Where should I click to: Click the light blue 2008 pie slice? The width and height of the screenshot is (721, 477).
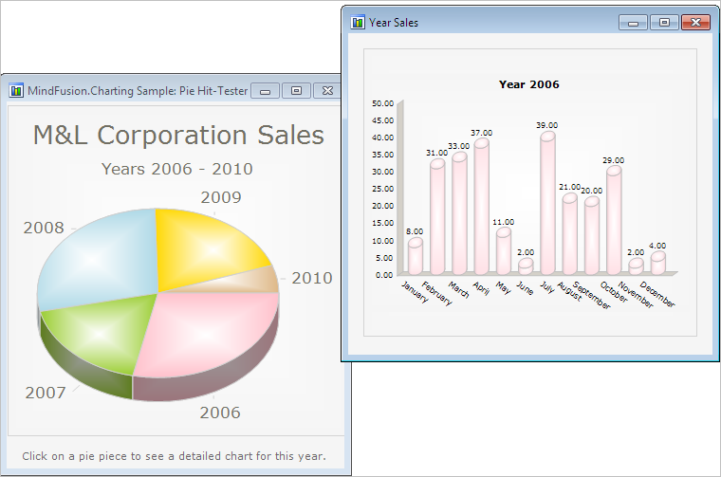tap(95, 251)
